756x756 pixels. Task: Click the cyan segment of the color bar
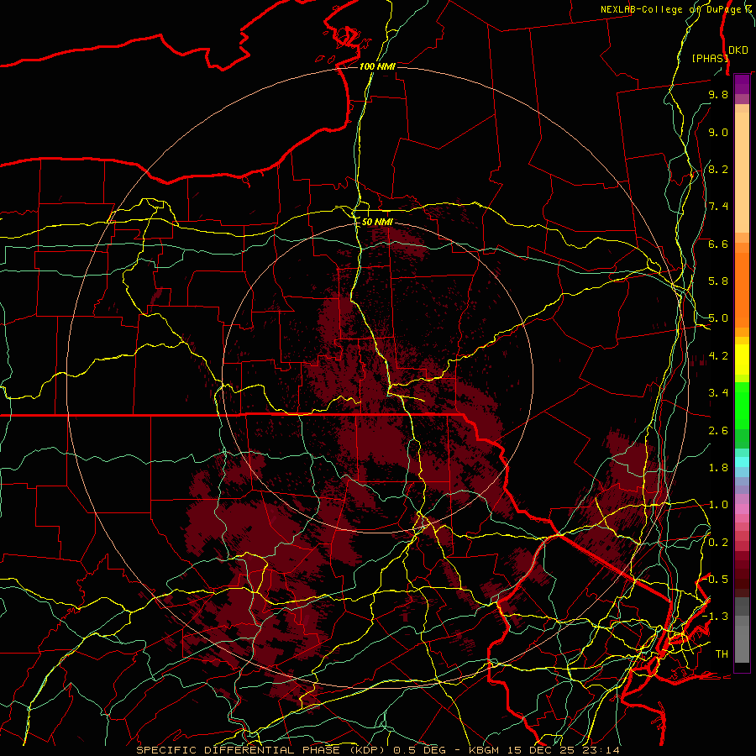pos(742,462)
